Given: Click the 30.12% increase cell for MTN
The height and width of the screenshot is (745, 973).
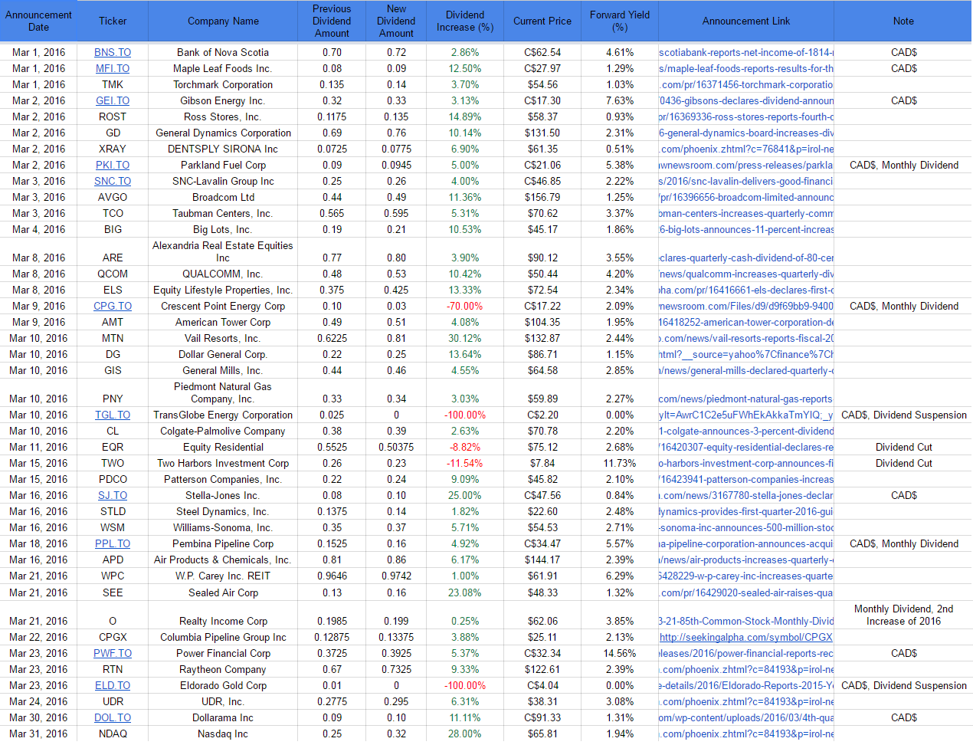Looking at the screenshot, I should (465, 338).
